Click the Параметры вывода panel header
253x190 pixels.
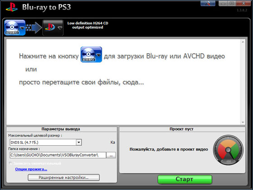pyautogui.click(x=61, y=129)
